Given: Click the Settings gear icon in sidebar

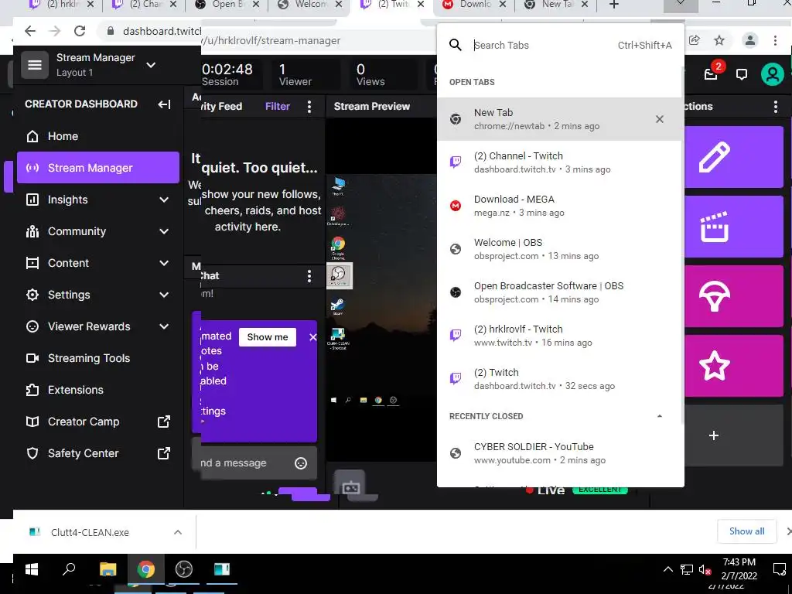Looking at the screenshot, I should (32, 295).
